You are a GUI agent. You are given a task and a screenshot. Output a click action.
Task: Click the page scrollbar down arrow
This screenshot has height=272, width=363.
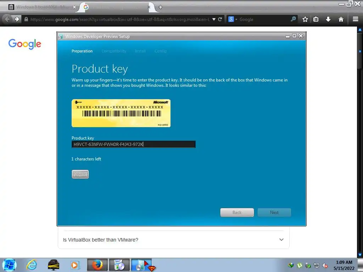click(360, 255)
